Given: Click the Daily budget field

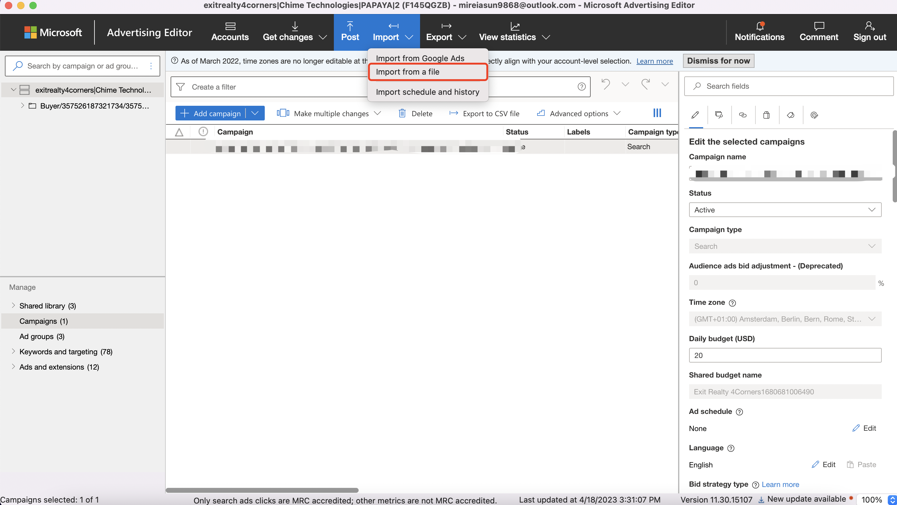Looking at the screenshot, I should click(785, 355).
